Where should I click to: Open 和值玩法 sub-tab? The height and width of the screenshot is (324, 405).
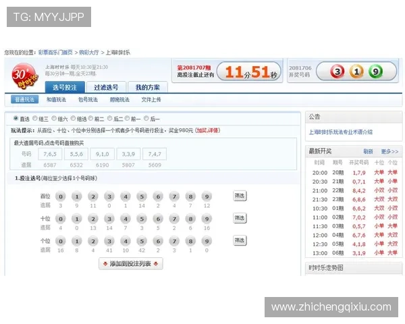(56, 99)
